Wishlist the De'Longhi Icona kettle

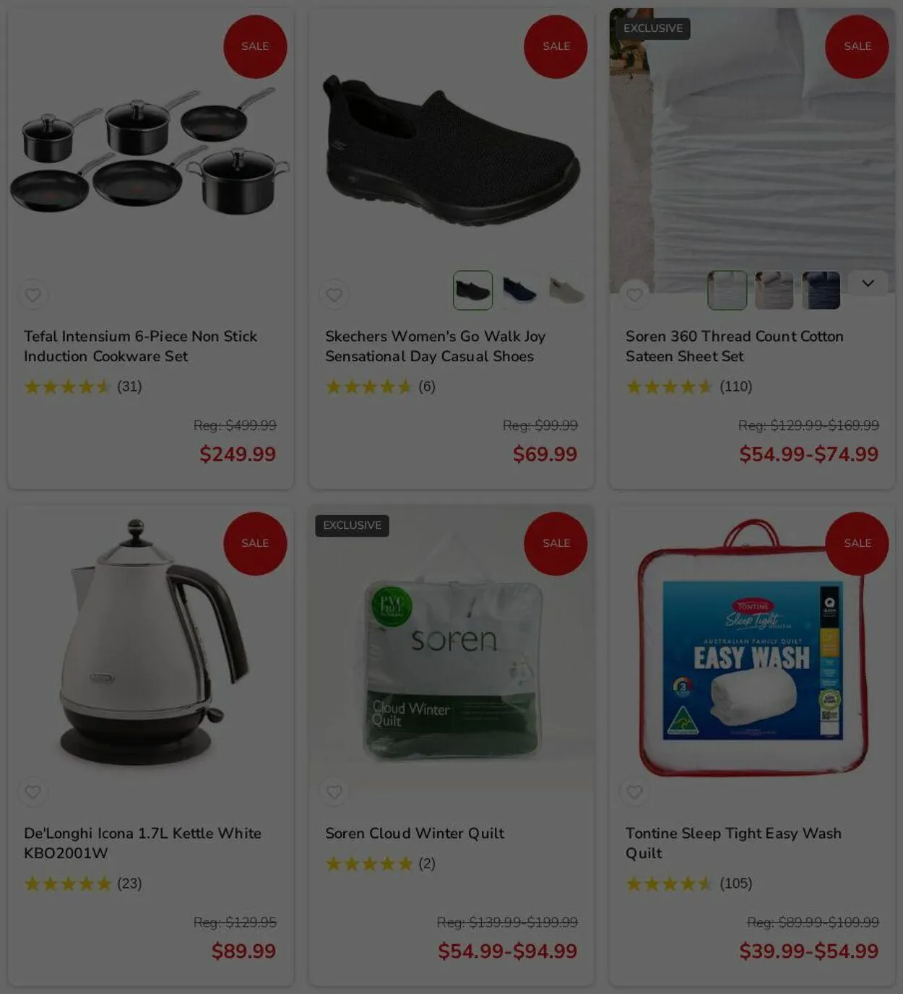(33, 792)
